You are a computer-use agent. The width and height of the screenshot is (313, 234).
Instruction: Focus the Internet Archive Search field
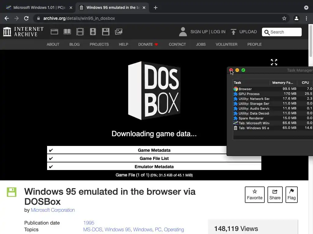282,32
